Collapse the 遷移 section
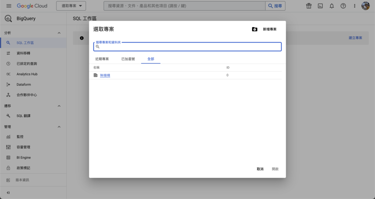The height and width of the screenshot is (199, 375). (59, 106)
